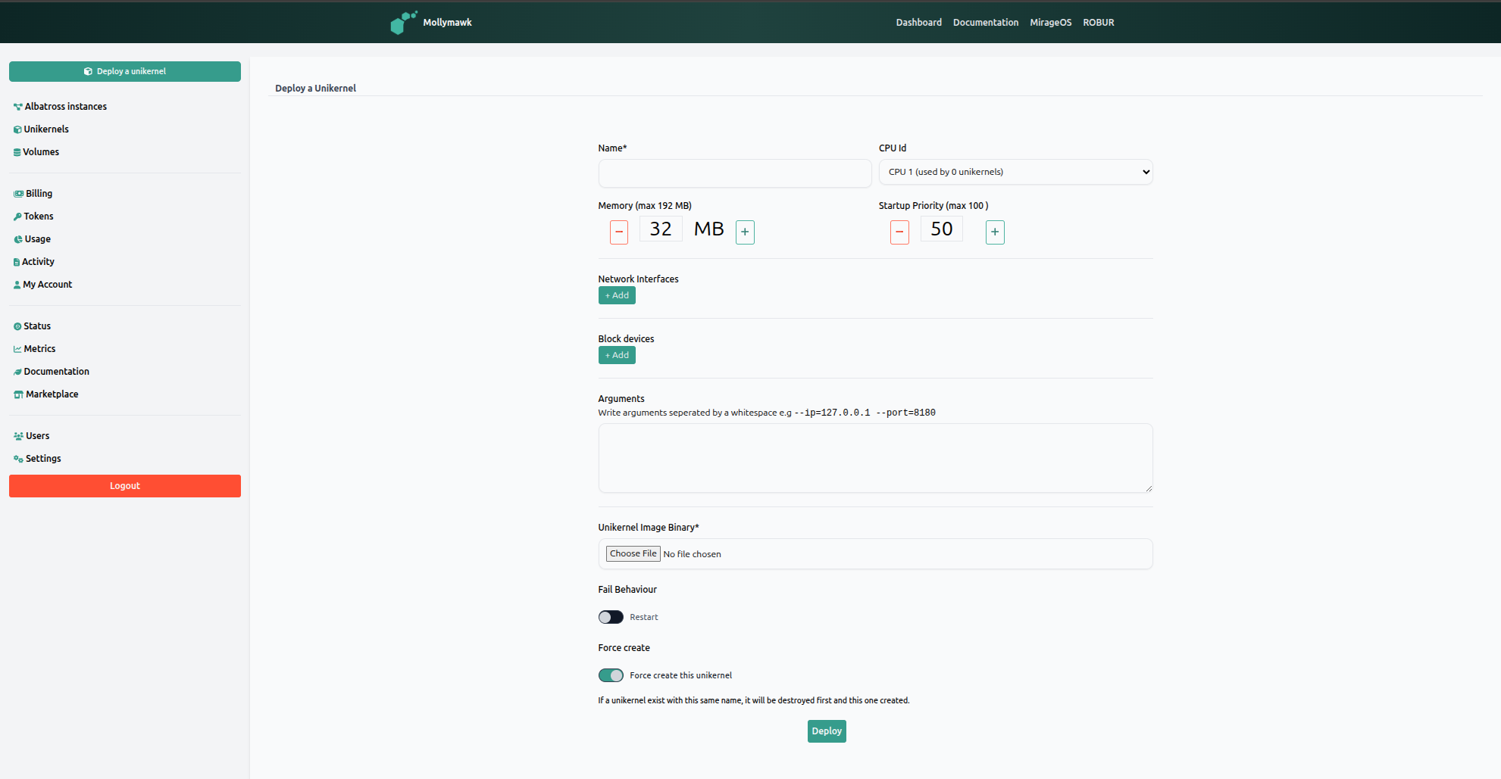Screen dimensions: 1501x779
Task: Increase memory with the plus stepper
Action: click(x=745, y=232)
